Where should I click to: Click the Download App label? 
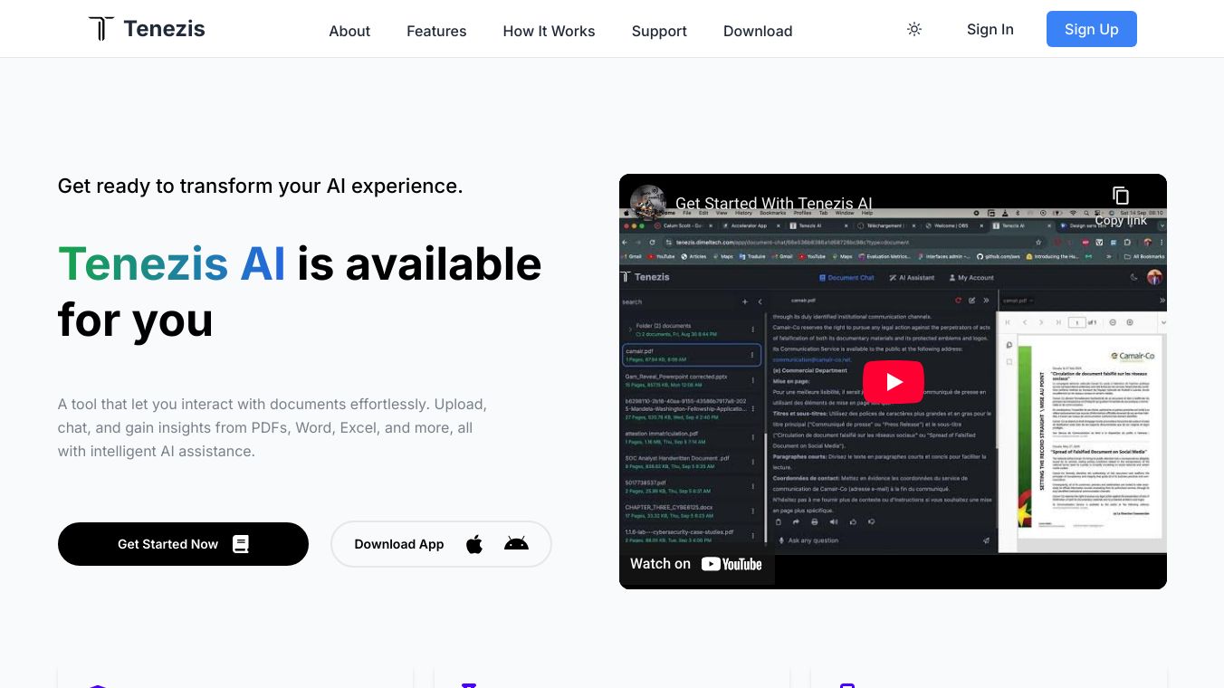[399, 544]
